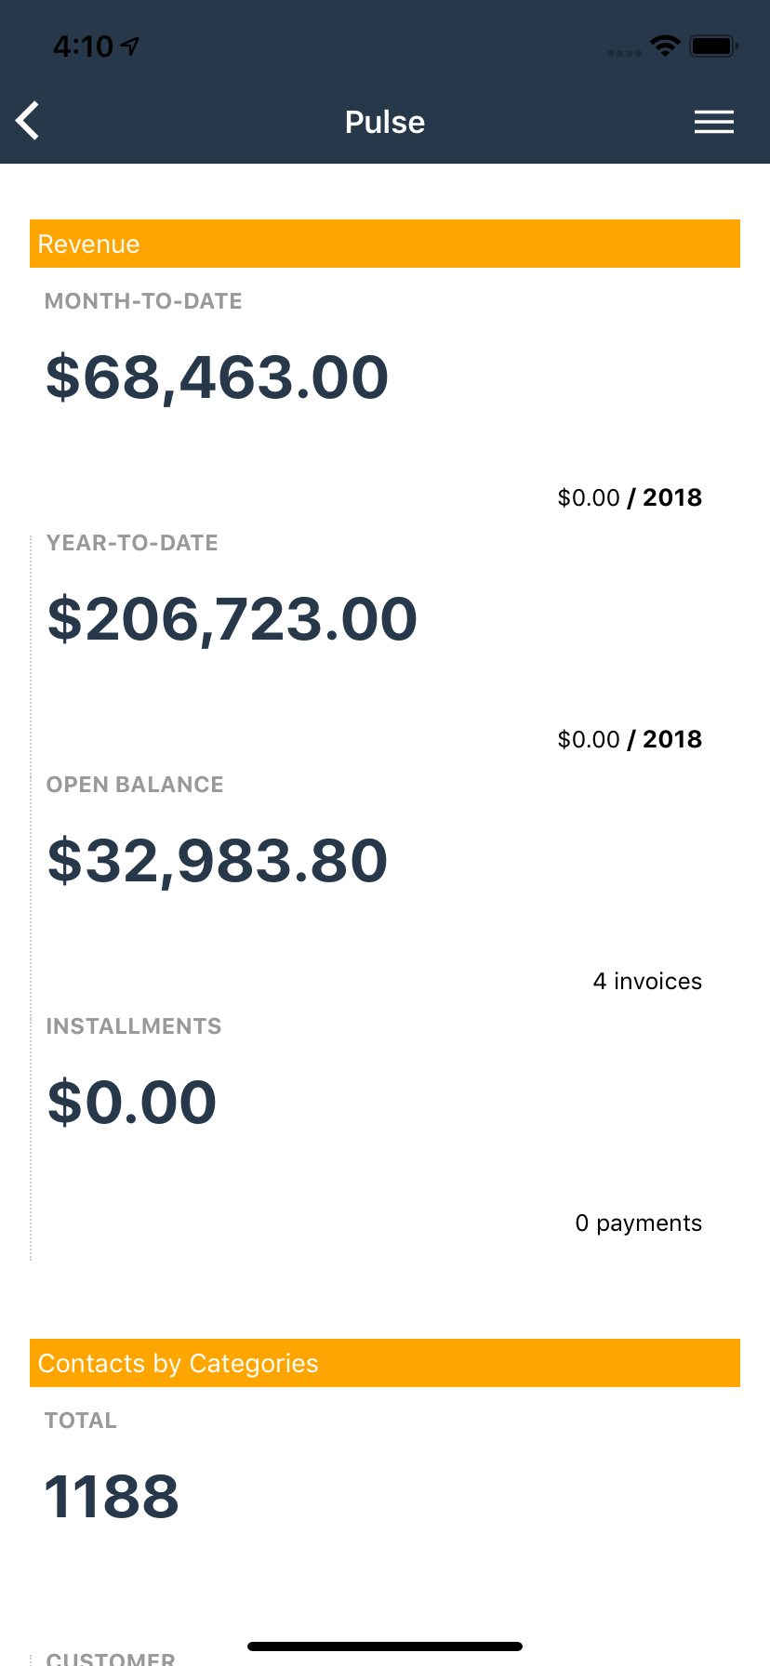
Task: Tap the battery indicator icon
Action: coord(713,46)
